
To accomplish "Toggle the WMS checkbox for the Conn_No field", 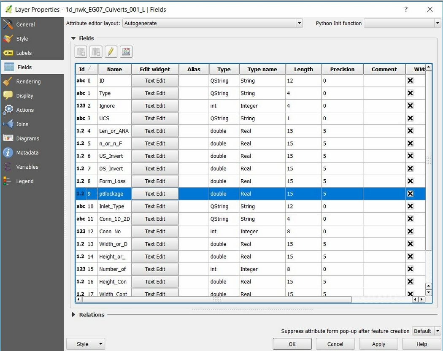I will coord(410,231).
